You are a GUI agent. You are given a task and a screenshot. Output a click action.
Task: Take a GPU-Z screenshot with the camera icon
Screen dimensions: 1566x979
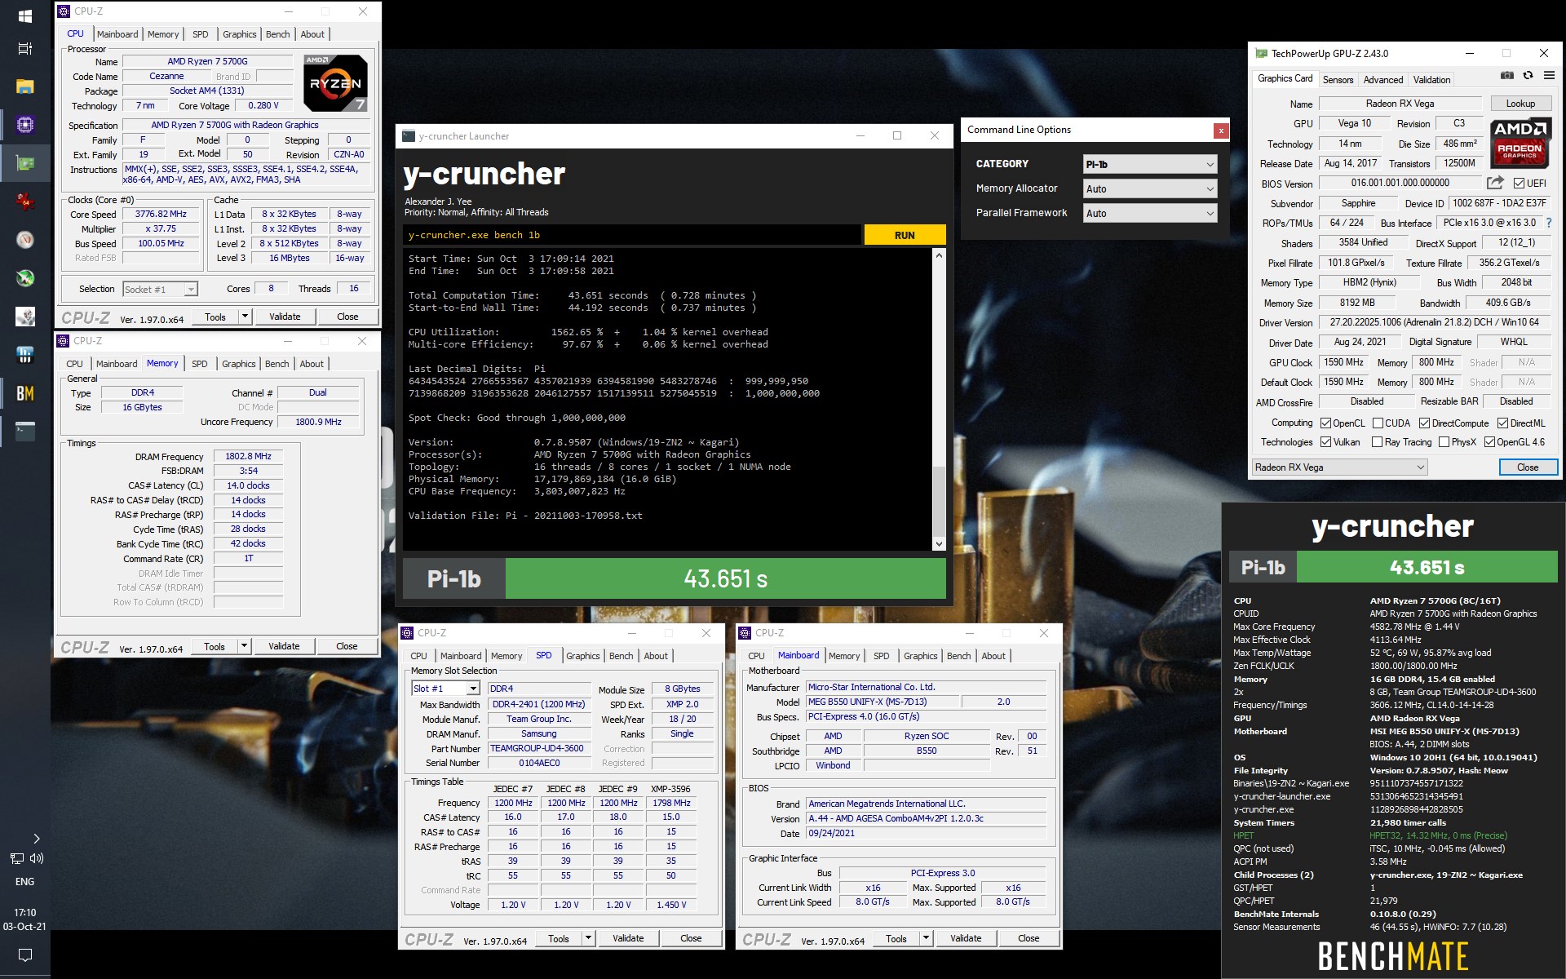(1506, 76)
